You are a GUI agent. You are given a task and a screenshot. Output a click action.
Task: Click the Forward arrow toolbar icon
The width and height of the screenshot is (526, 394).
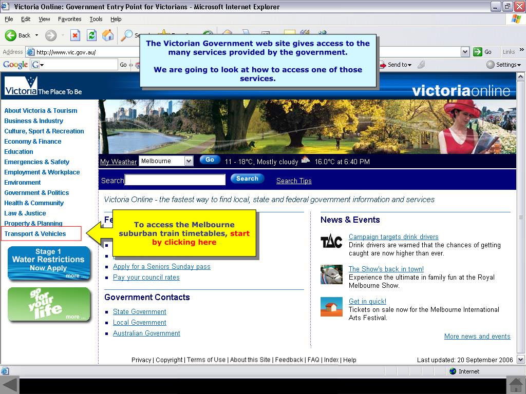tap(51, 35)
